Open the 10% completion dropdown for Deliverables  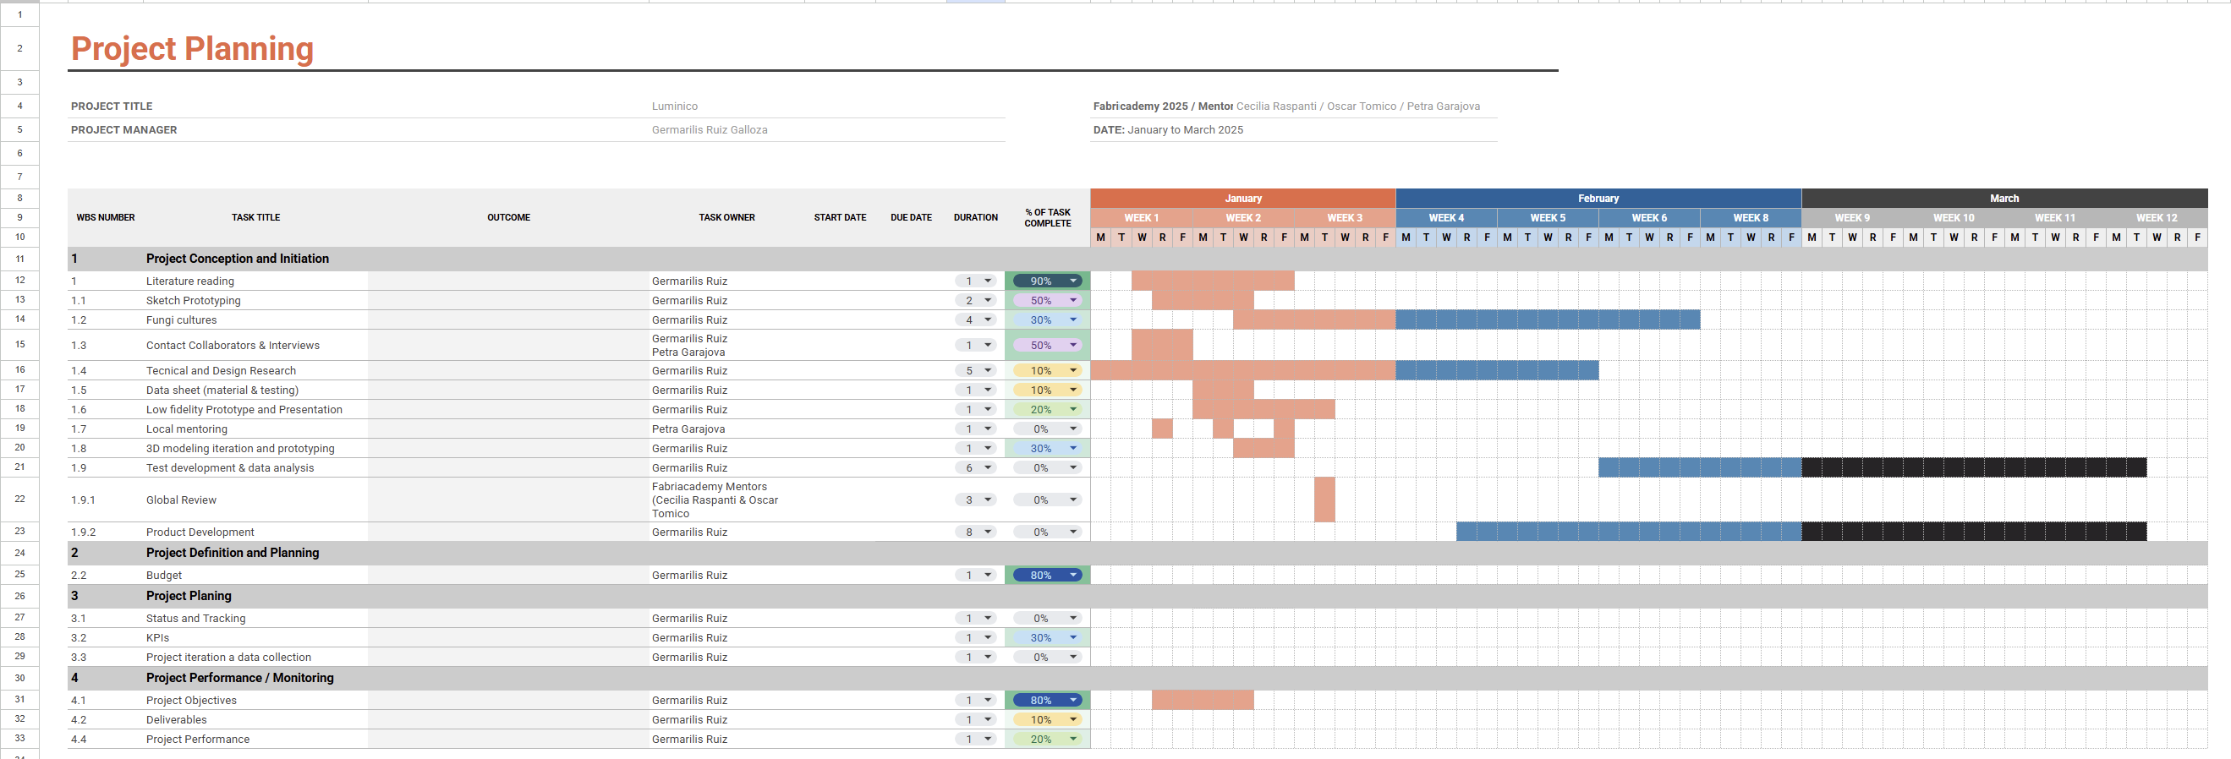point(1047,719)
